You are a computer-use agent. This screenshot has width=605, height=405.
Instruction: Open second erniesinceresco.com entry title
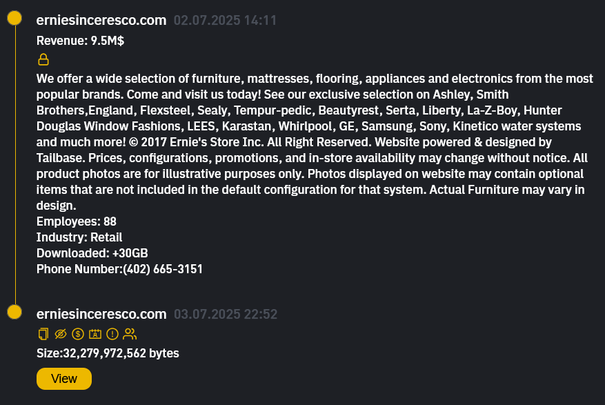pyautogui.click(x=101, y=315)
